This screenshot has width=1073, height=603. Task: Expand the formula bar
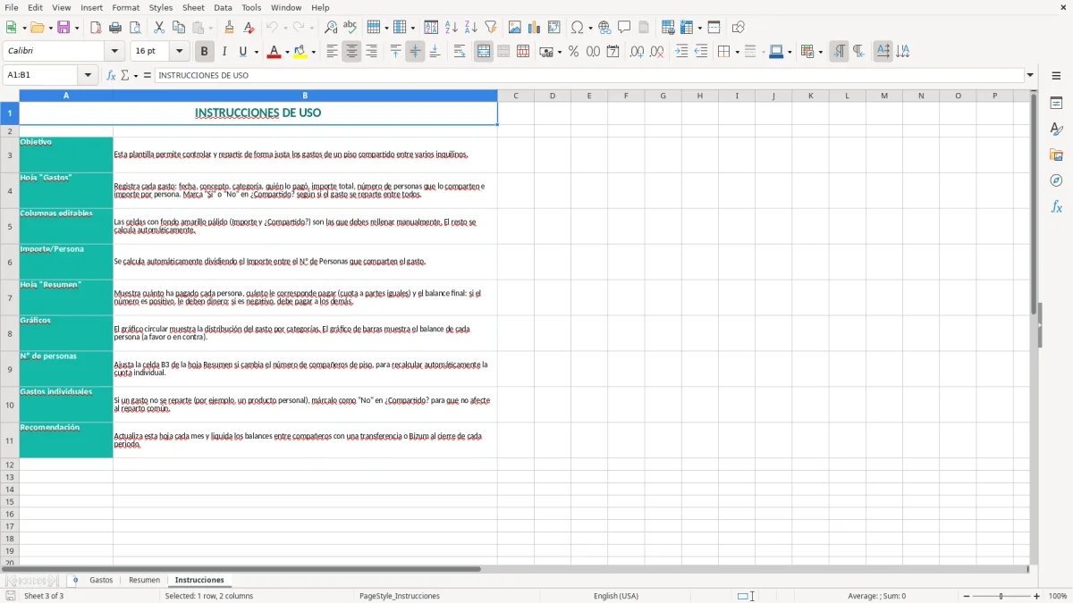(x=1031, y=76)
